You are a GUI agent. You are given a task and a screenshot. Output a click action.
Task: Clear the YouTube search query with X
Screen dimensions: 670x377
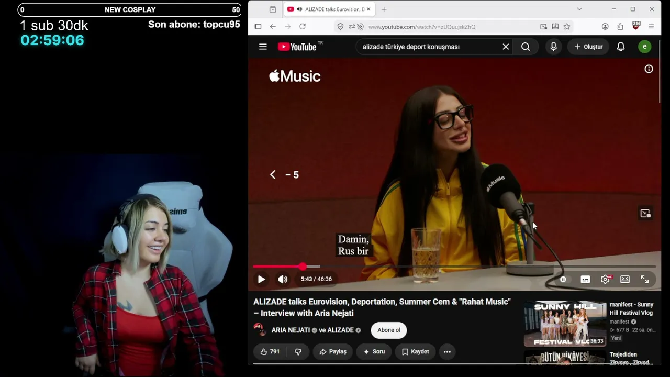506,47
